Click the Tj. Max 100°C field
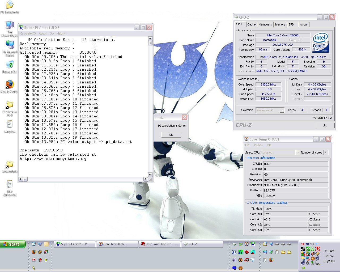Viewport: 340px width, 272px height. 296,209
